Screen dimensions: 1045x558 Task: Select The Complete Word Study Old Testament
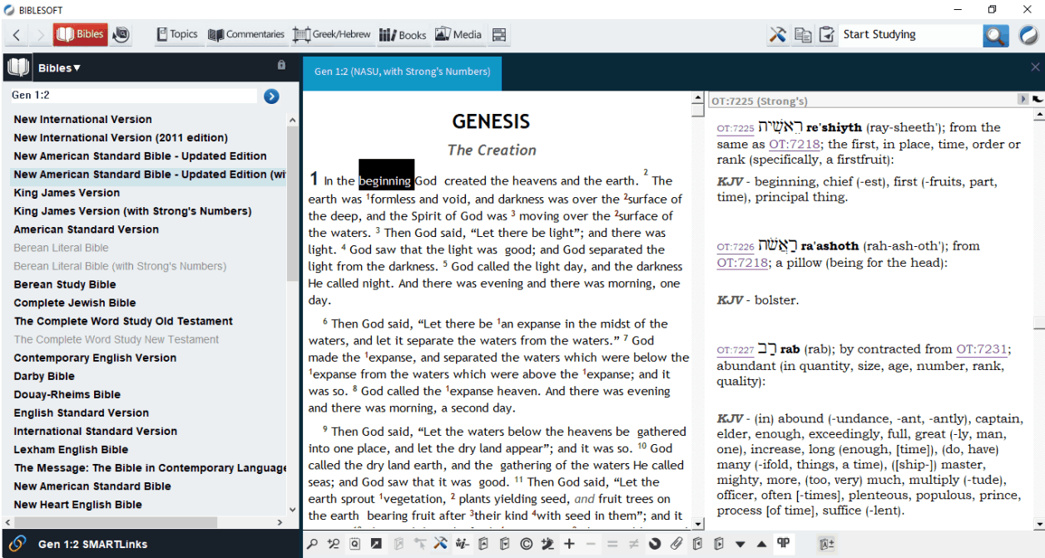(123, 321)
